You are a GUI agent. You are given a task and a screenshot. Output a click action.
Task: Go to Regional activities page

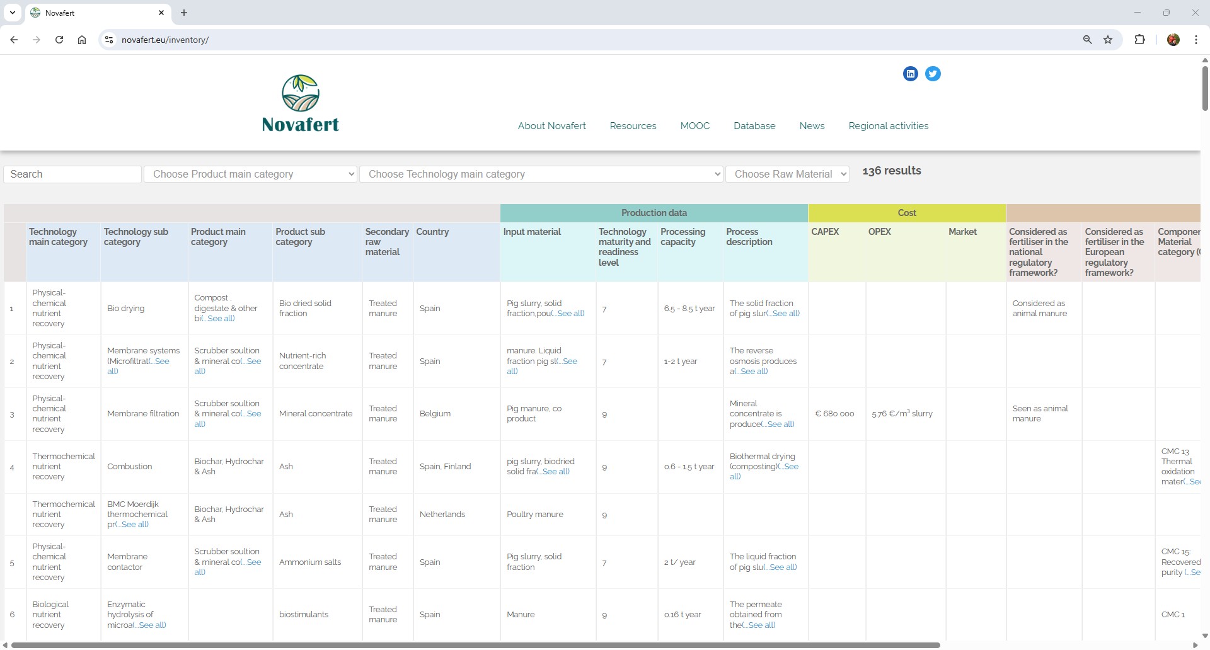(x=888, y=126)
